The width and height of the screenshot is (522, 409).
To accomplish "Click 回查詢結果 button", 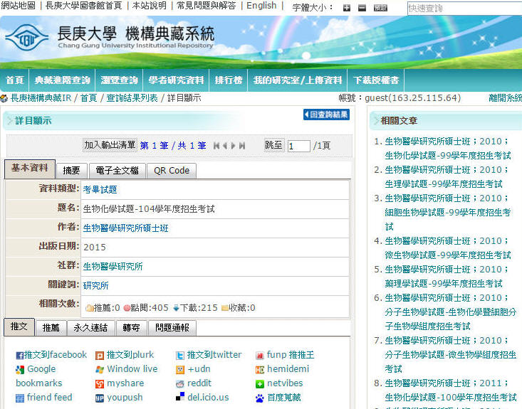I will [x=326, y=115].
